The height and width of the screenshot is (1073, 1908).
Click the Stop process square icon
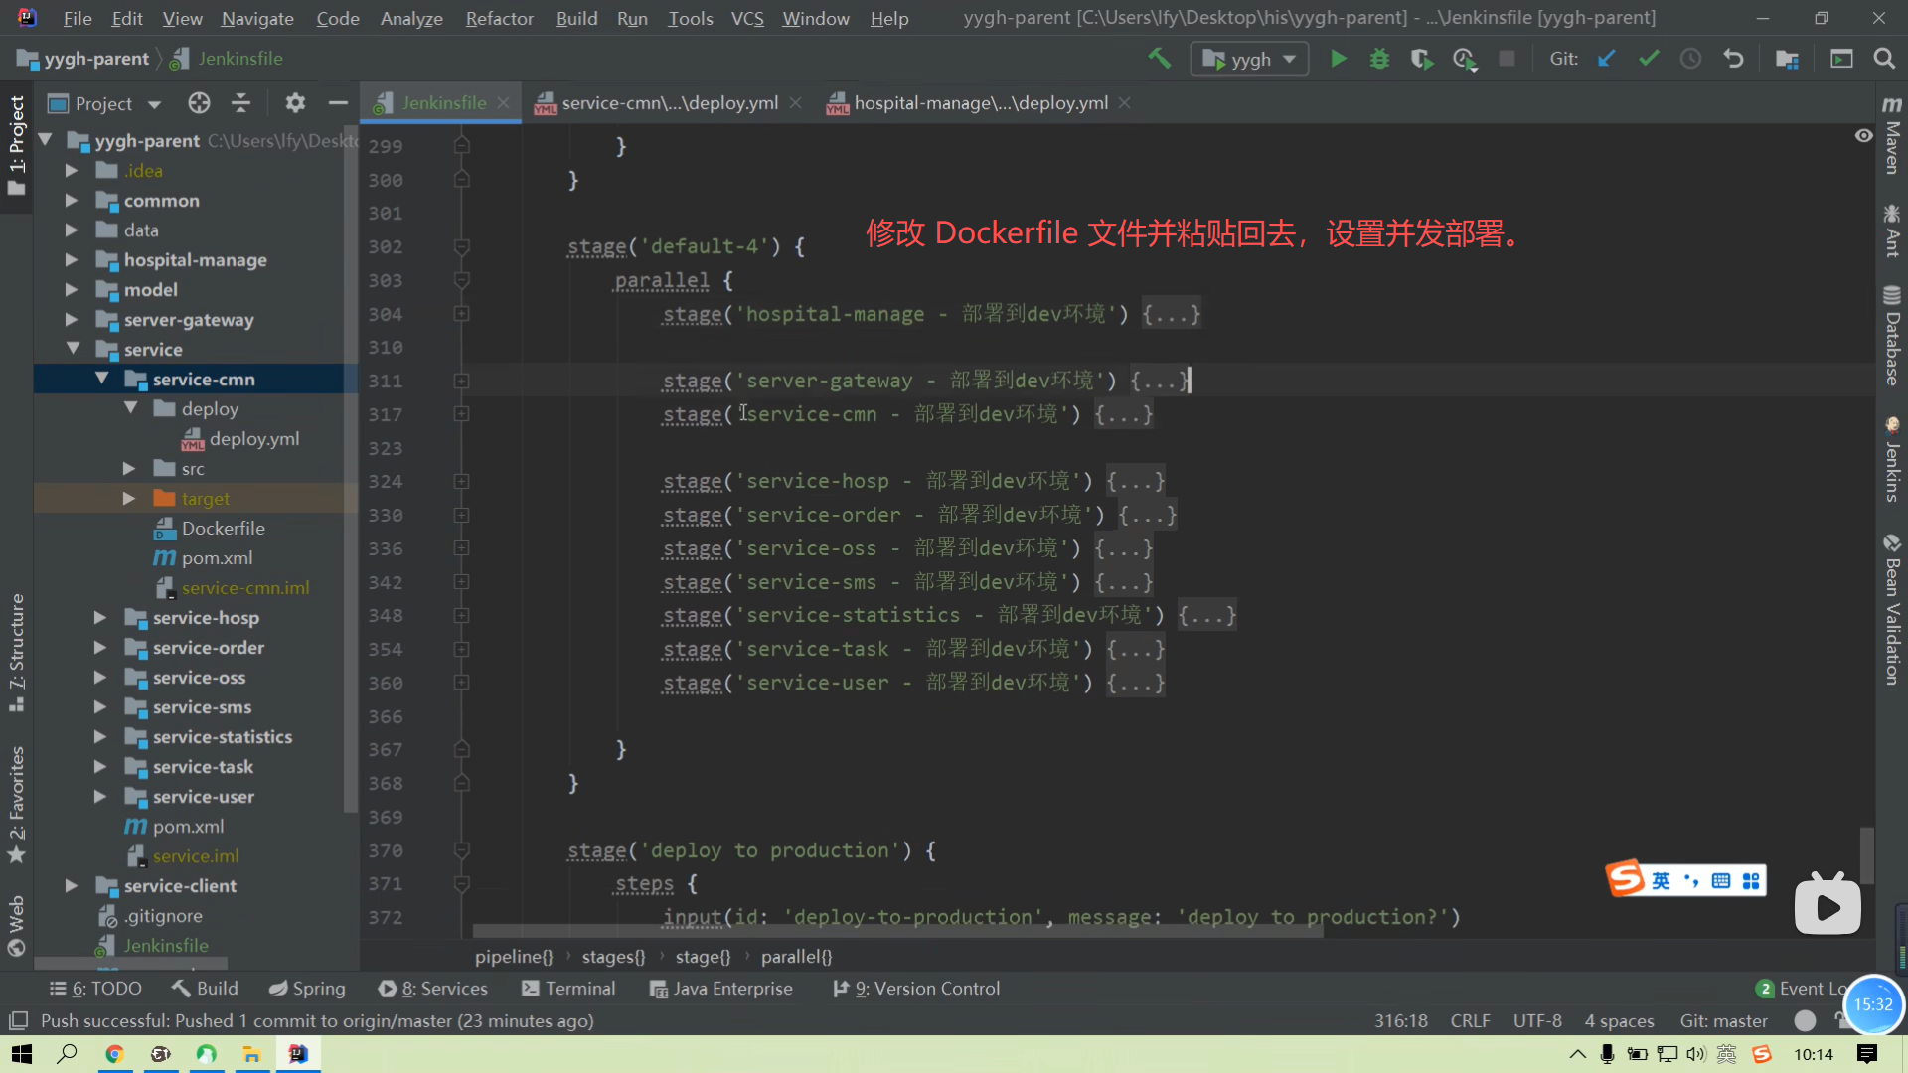tap(1507, 59)
